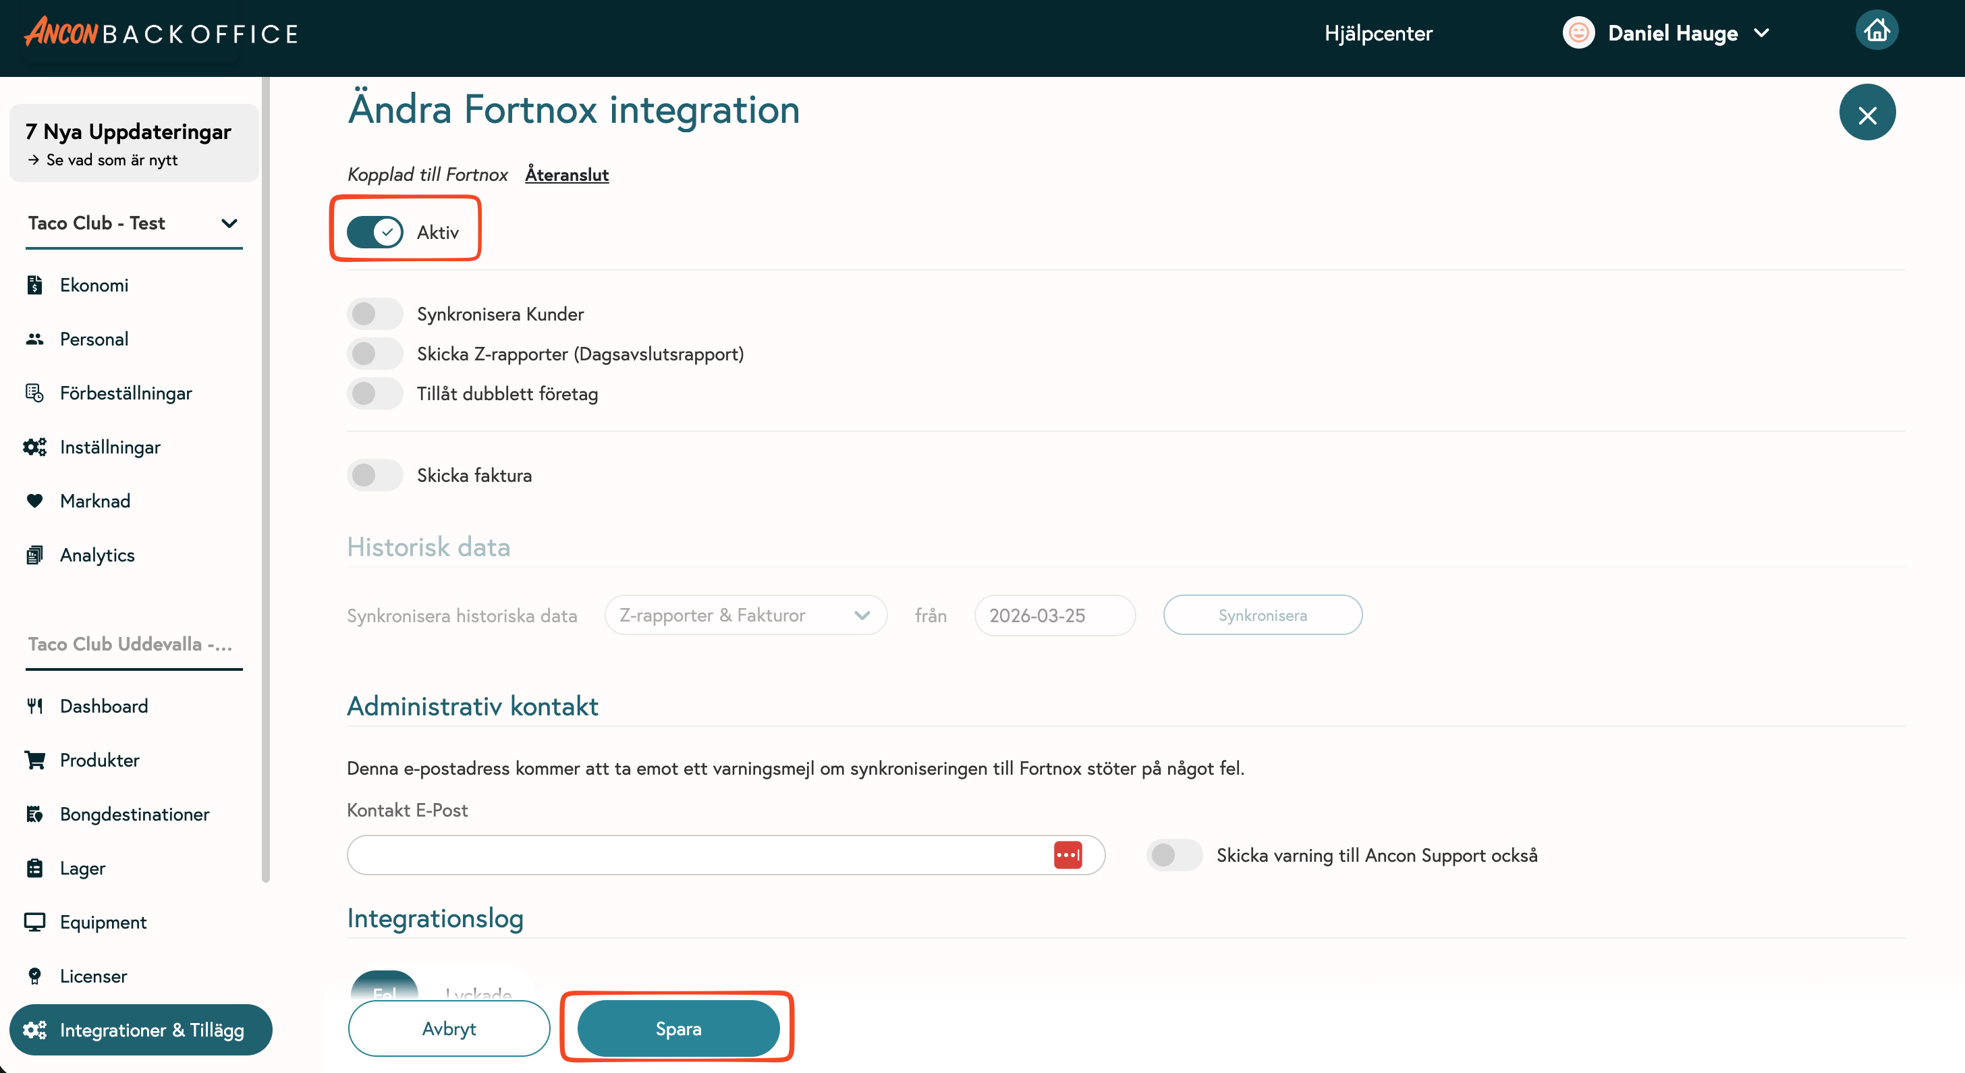Click the home icon in the header
The height and width of the screenshot is (1073, 1965).
pos(1877,31)
